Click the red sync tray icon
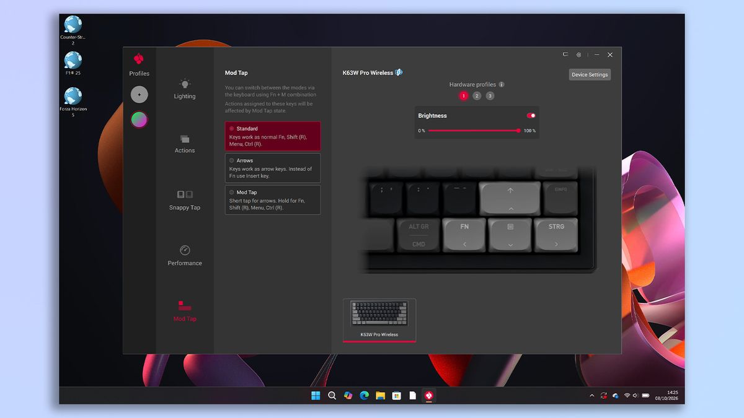This screenshot has width=744, height=418. [603, 396]
